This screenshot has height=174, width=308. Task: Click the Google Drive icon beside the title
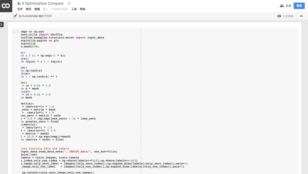click(19, 3)
